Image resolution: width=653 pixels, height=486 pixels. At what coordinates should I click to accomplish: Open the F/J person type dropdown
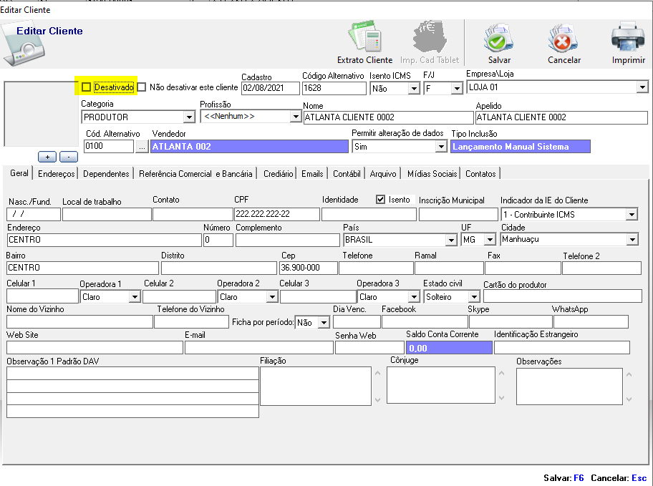coord(457,88)
